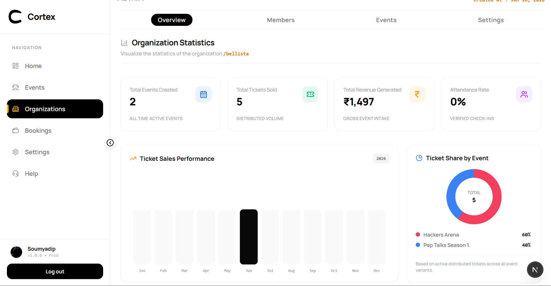Click the Help headset icon

click(x=16, y=173)
